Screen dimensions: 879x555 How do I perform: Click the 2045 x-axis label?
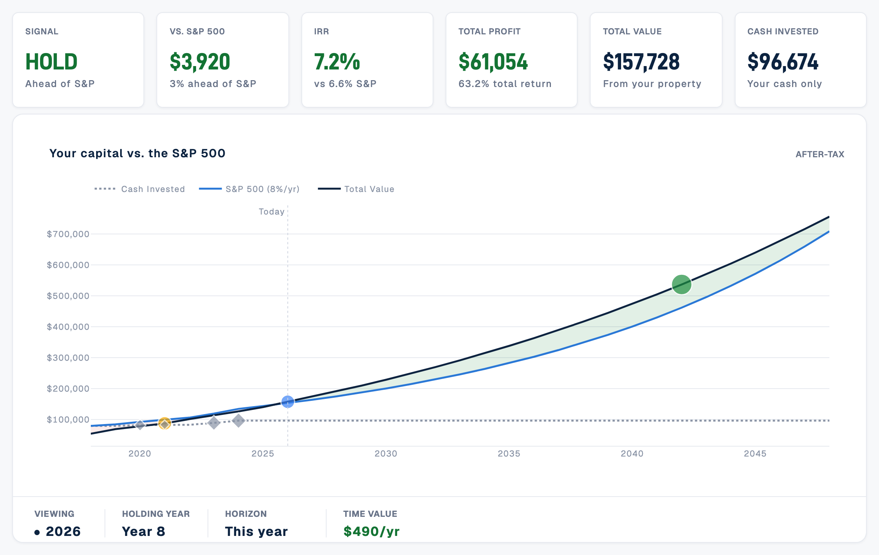click(755, 453)
